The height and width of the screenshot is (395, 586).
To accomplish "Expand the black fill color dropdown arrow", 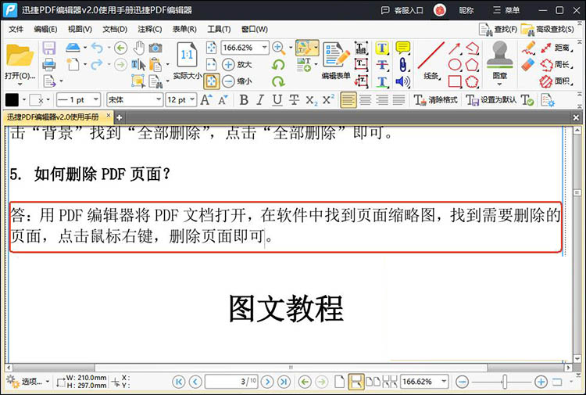I will click(x=24, y=100).
